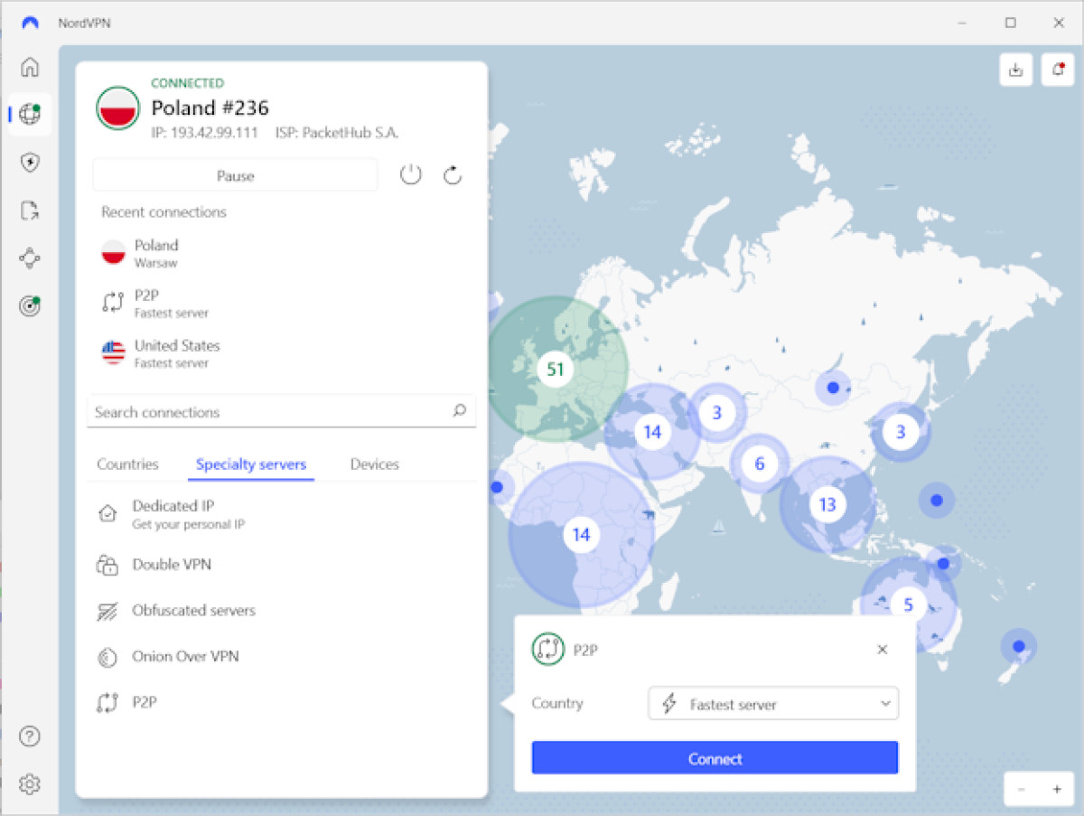Click the Europe cluster showing 51
Viewport: 1084px width, 816px height.
(555, 369)
